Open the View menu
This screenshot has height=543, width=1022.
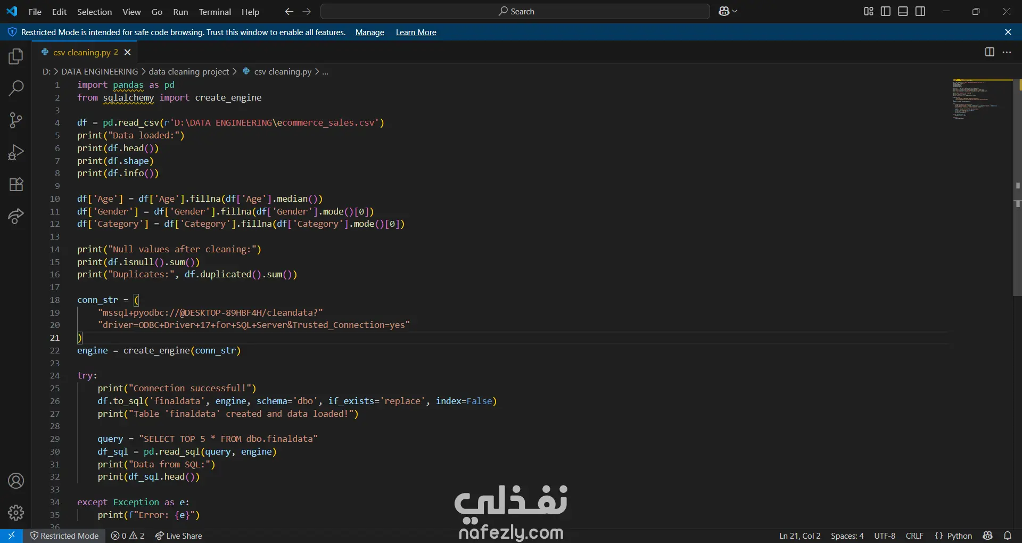[131, 12]
